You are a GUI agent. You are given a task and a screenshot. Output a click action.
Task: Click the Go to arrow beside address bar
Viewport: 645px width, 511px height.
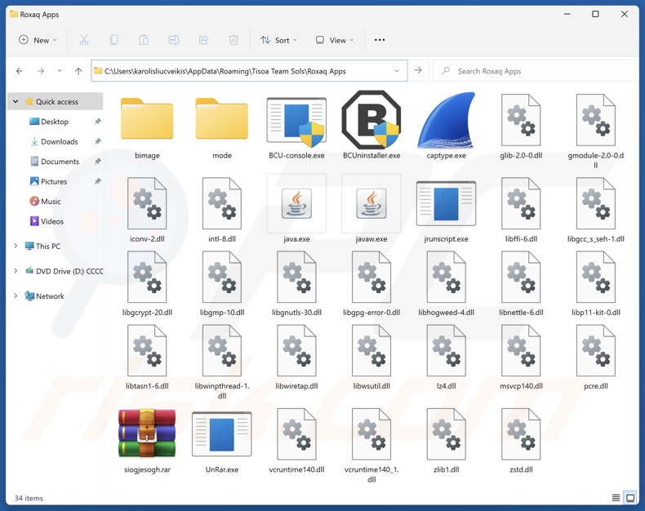[418, 70]
